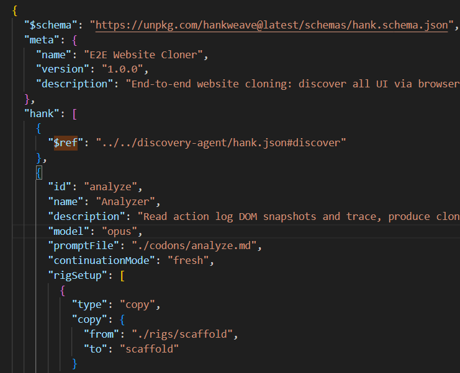Select the "opus" model value
The height and width of the screenshot is (373, 460).
(x=119, y=231)
